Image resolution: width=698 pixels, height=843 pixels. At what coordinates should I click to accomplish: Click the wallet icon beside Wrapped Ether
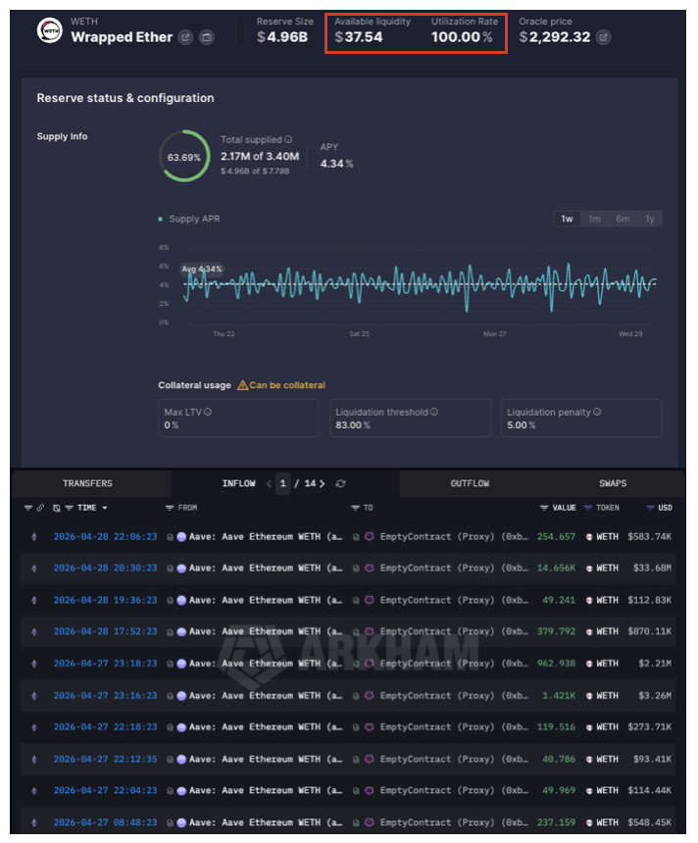pyautogui.click(x=207, y=37)
